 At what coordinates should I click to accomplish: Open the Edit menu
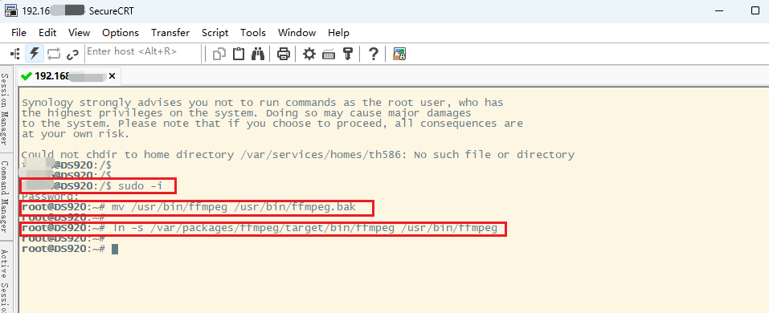coord(47,33)
